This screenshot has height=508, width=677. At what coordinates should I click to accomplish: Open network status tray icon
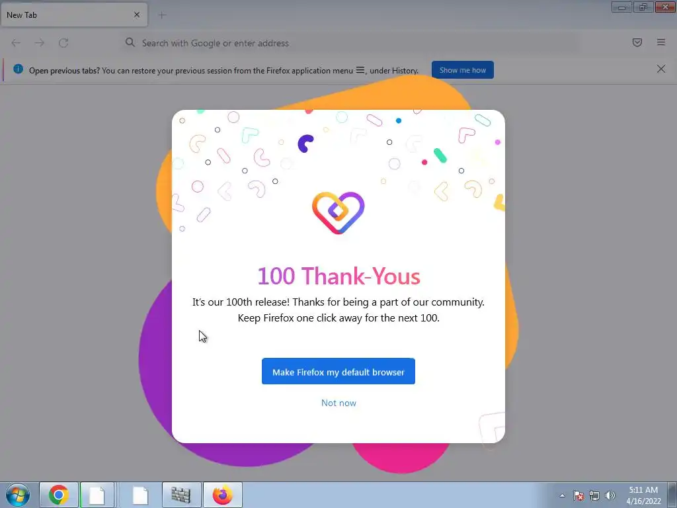pyautogui.click(x=594, y=495)
